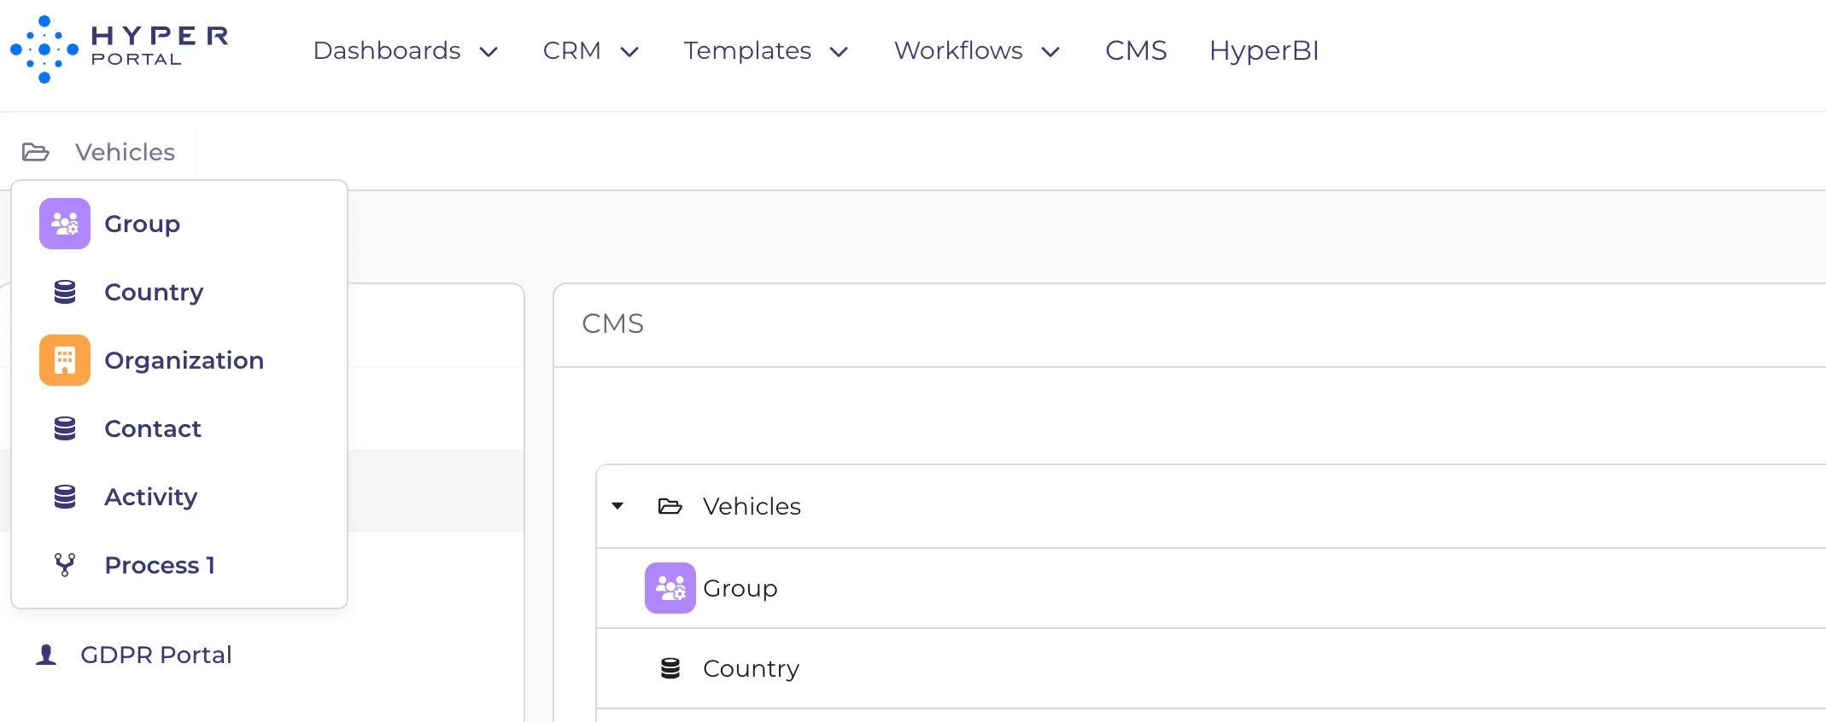Click the Dashboards nav label

click(387, 50)
